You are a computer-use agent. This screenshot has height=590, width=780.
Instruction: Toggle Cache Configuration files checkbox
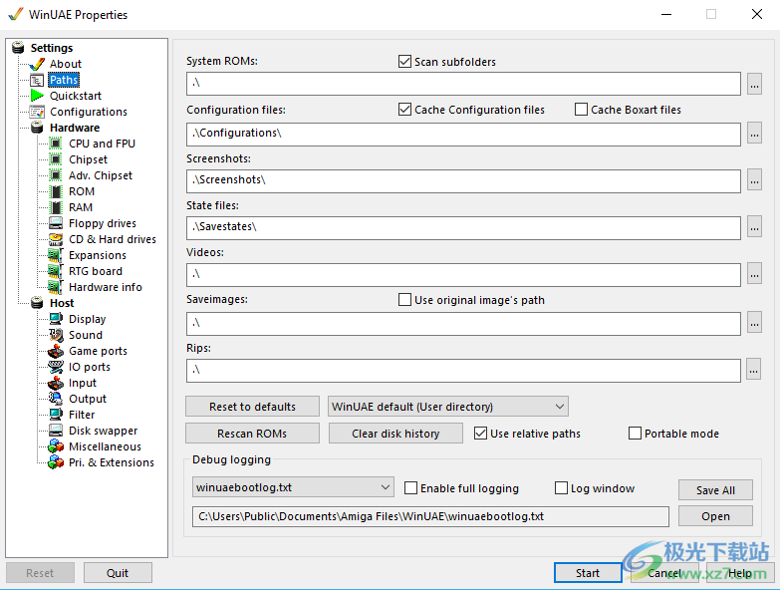point(404,110)
